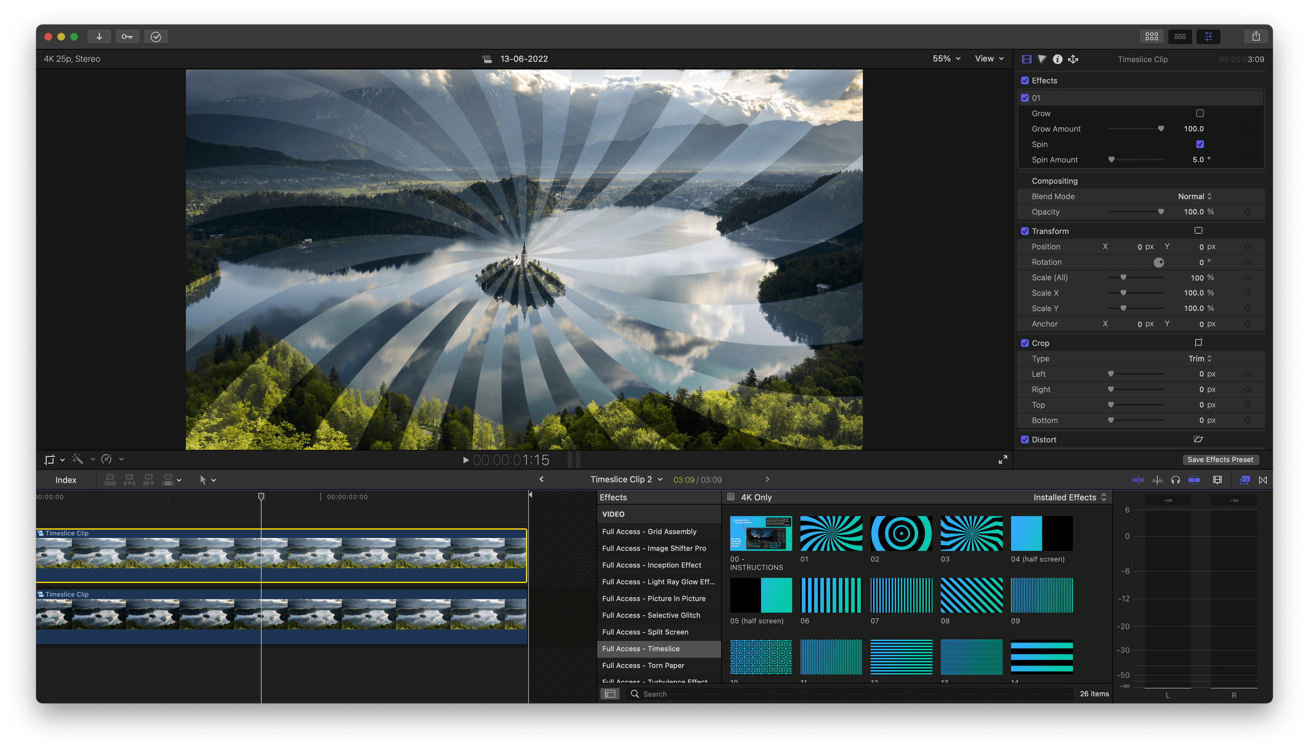
Task: Select the 00 - INSTRUCTIONS effect thumbnail
Action: (760, 533)
